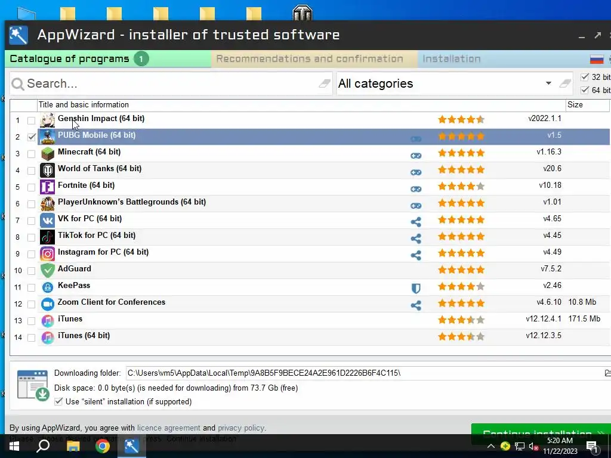Image resolution: width=611 pixels, height=458 pixels.
Task: Click the share category icon for TikTok
Action: click(416, 239)
